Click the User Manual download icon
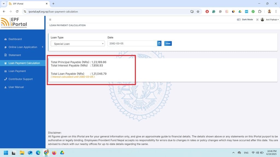Screen dimensions: 280x157 point(5,87)
